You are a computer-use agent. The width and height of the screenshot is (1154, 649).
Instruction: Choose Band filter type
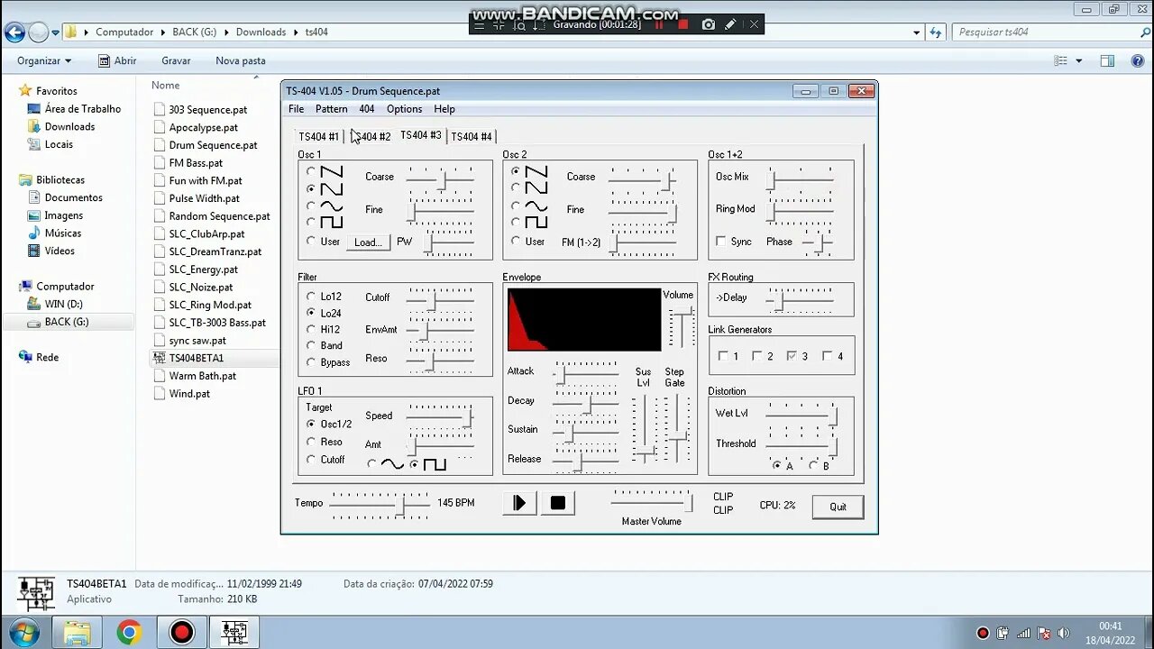coord(311,345)
